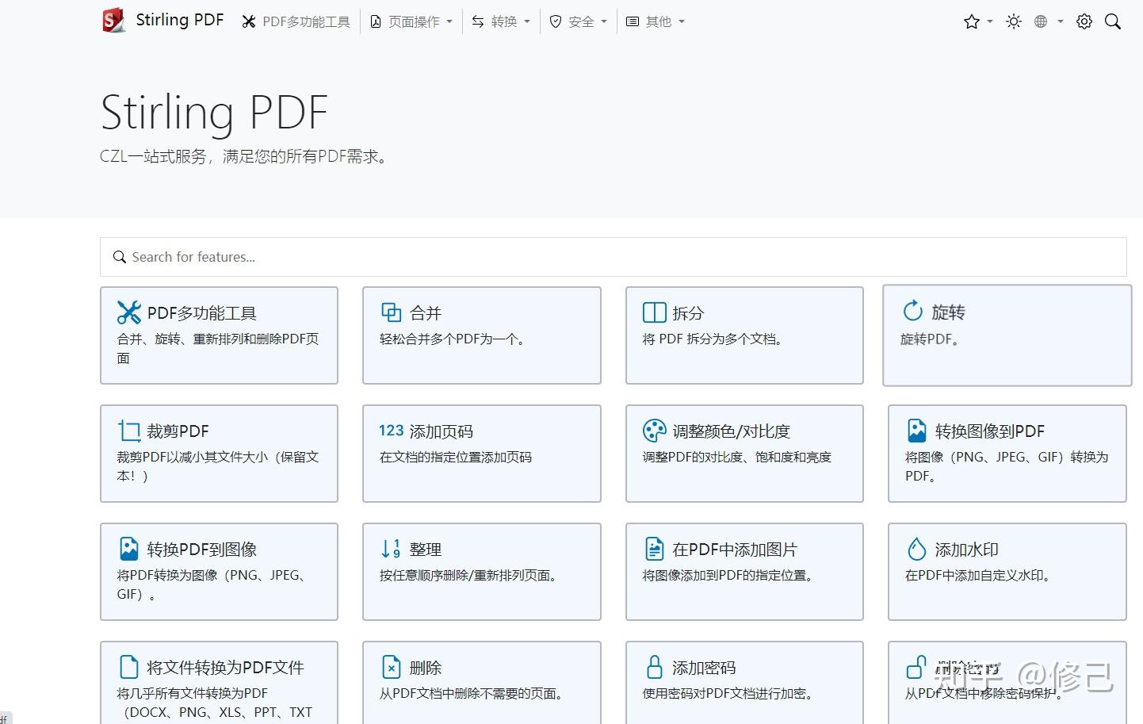Click the PDF多功能工具 menu item

[295, 21]
